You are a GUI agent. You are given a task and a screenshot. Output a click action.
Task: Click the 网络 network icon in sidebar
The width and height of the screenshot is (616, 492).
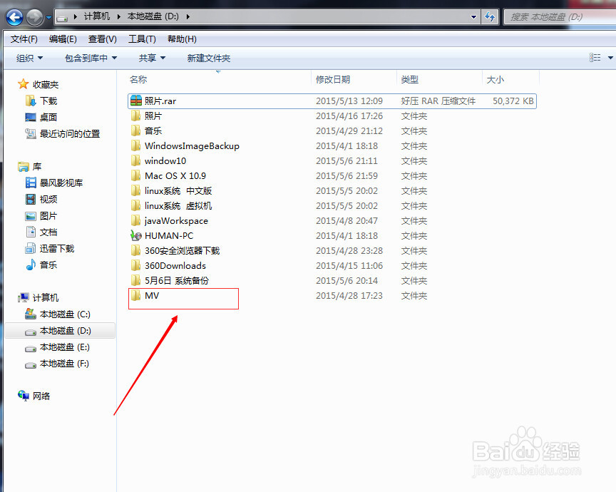24,396
